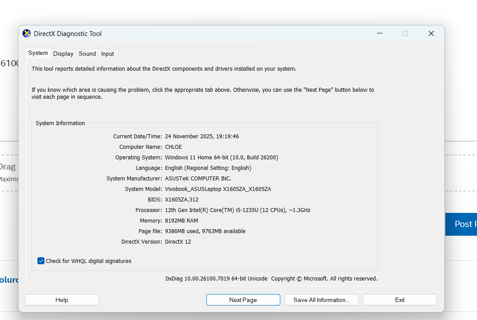Click the DxDiag version copyright line
The image size is (477, 320).
tap(271, 279)
